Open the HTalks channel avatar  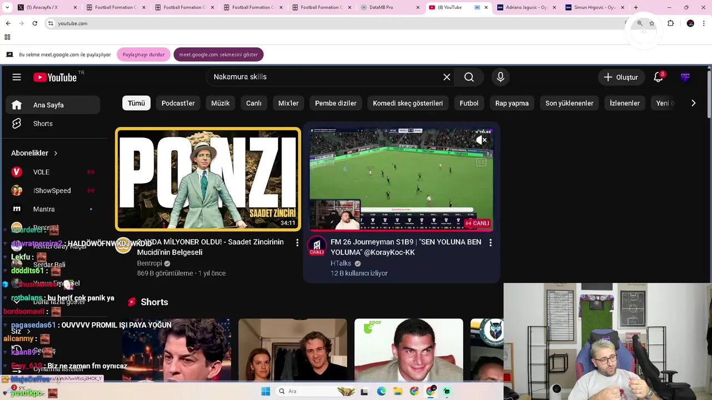[x=317, y=246]
